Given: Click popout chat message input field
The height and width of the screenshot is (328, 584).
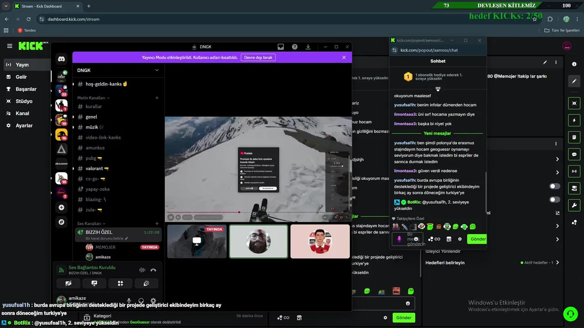Looking at the screenshot, I should [x=408, y=239].
